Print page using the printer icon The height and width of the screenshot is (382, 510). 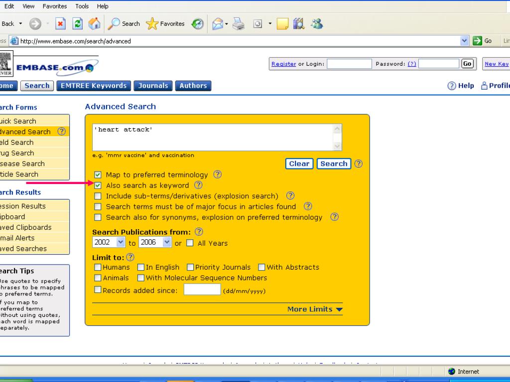pos(239,24)
